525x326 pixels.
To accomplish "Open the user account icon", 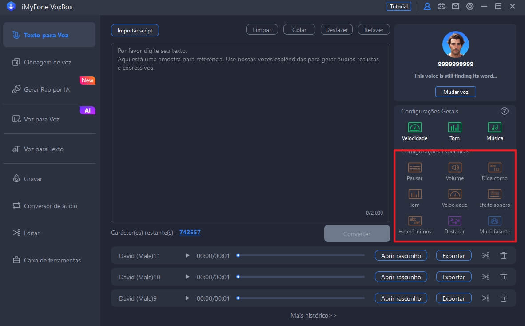I will click(x=427, y=6).
